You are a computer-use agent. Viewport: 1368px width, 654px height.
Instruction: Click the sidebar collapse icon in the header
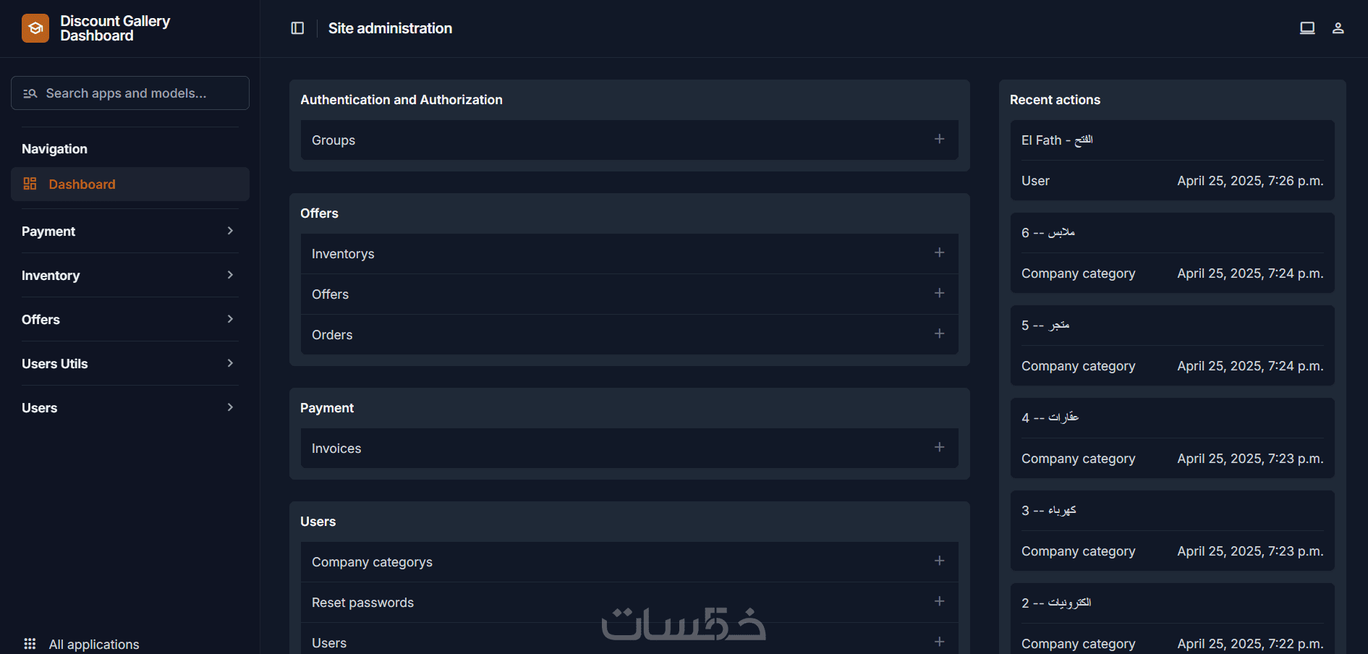click(297, 27)
